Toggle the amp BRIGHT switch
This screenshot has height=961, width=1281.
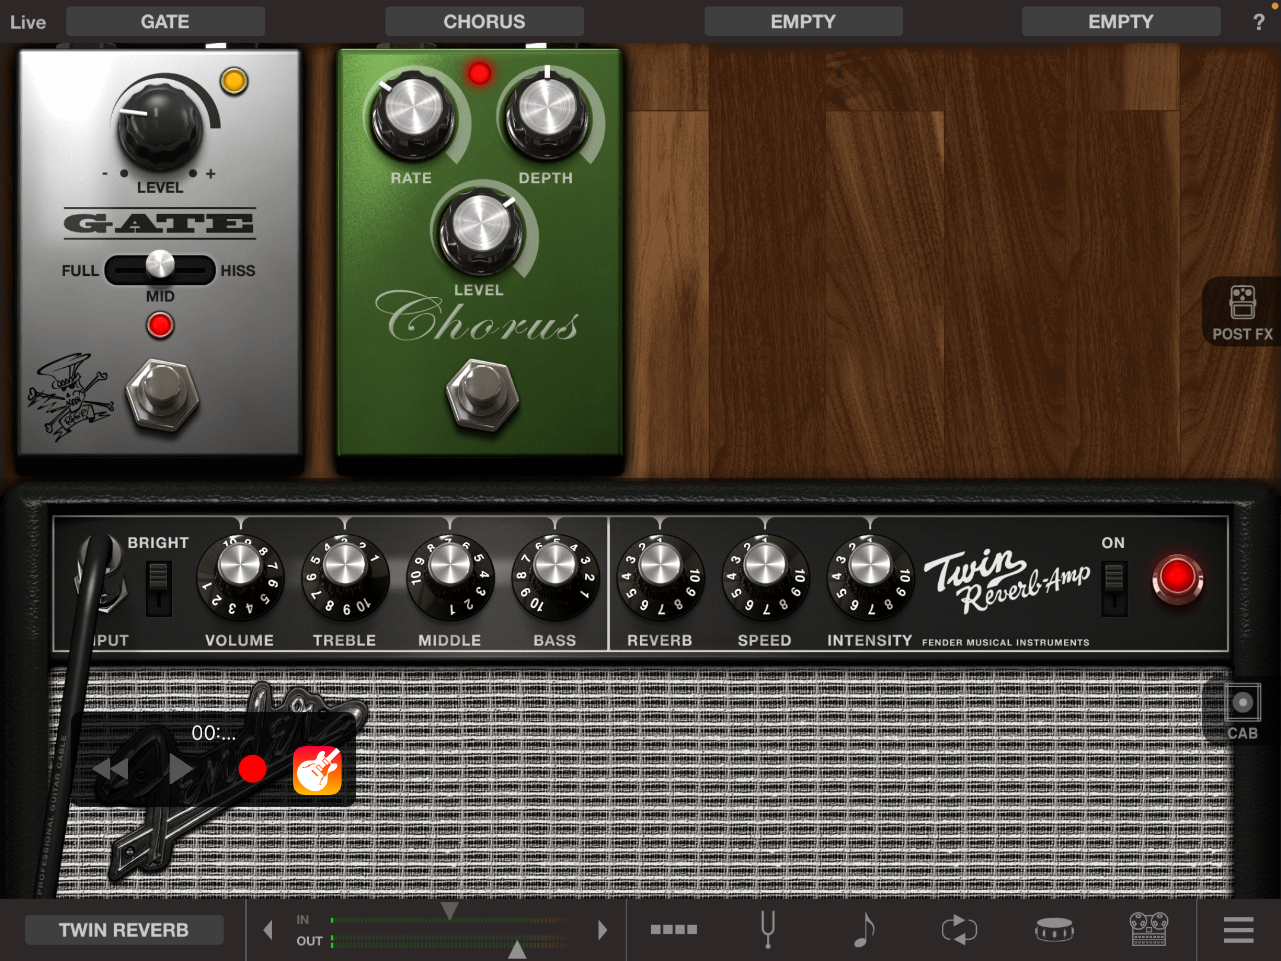tap(158, 588)
